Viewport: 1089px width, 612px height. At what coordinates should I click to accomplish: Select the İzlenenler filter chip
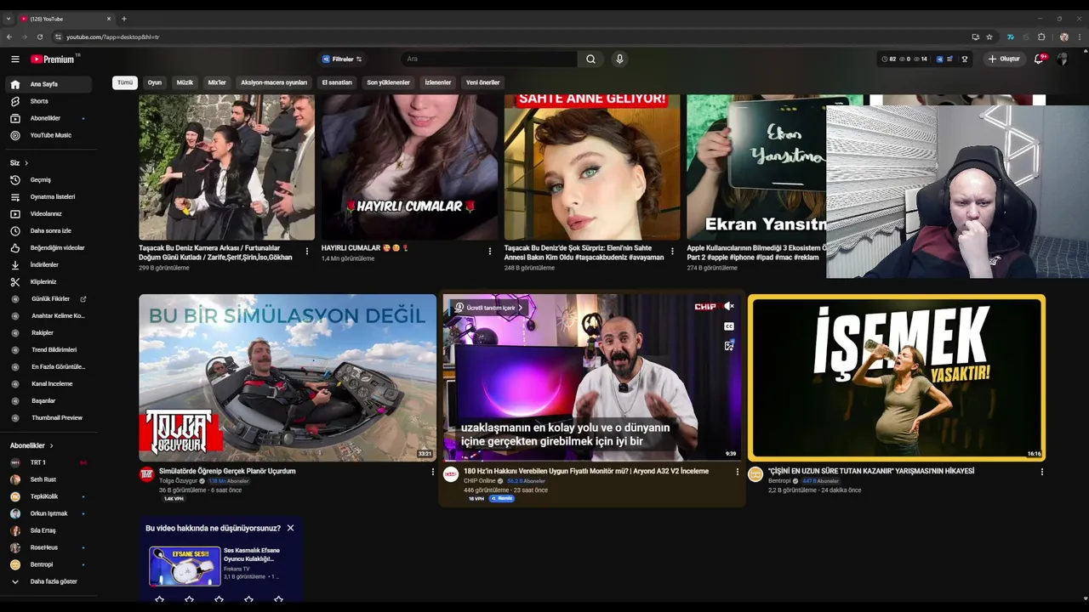tap(438, 82)
